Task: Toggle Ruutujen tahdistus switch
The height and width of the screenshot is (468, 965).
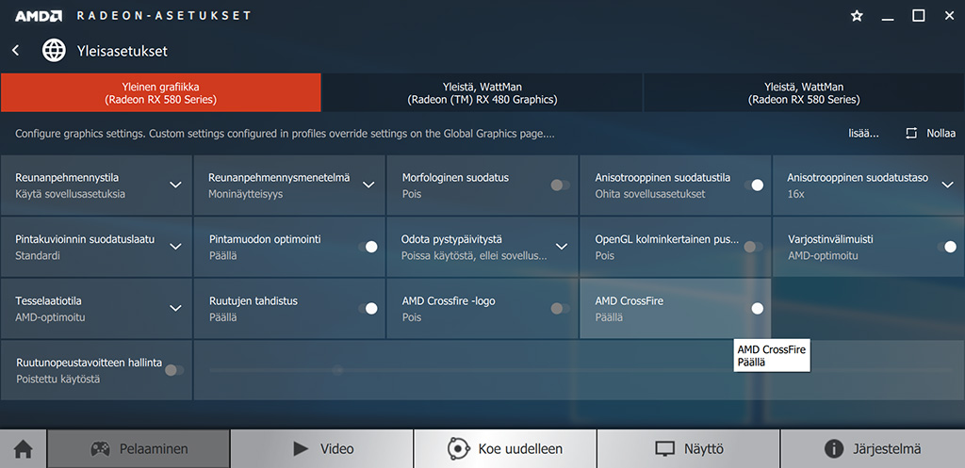Action: (x=368, y=308)
